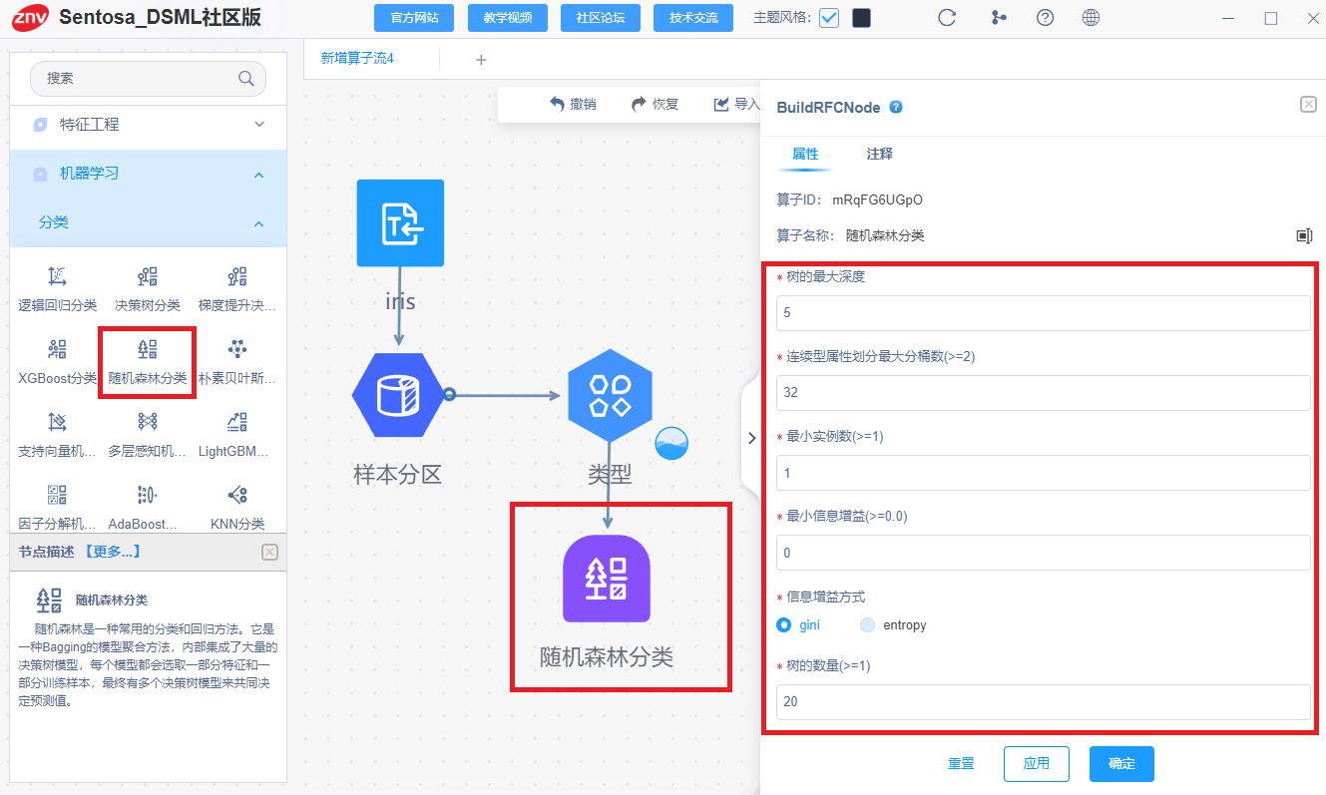
Task: Select the 多层感知机 operator icon
Action: pos(148,422)
